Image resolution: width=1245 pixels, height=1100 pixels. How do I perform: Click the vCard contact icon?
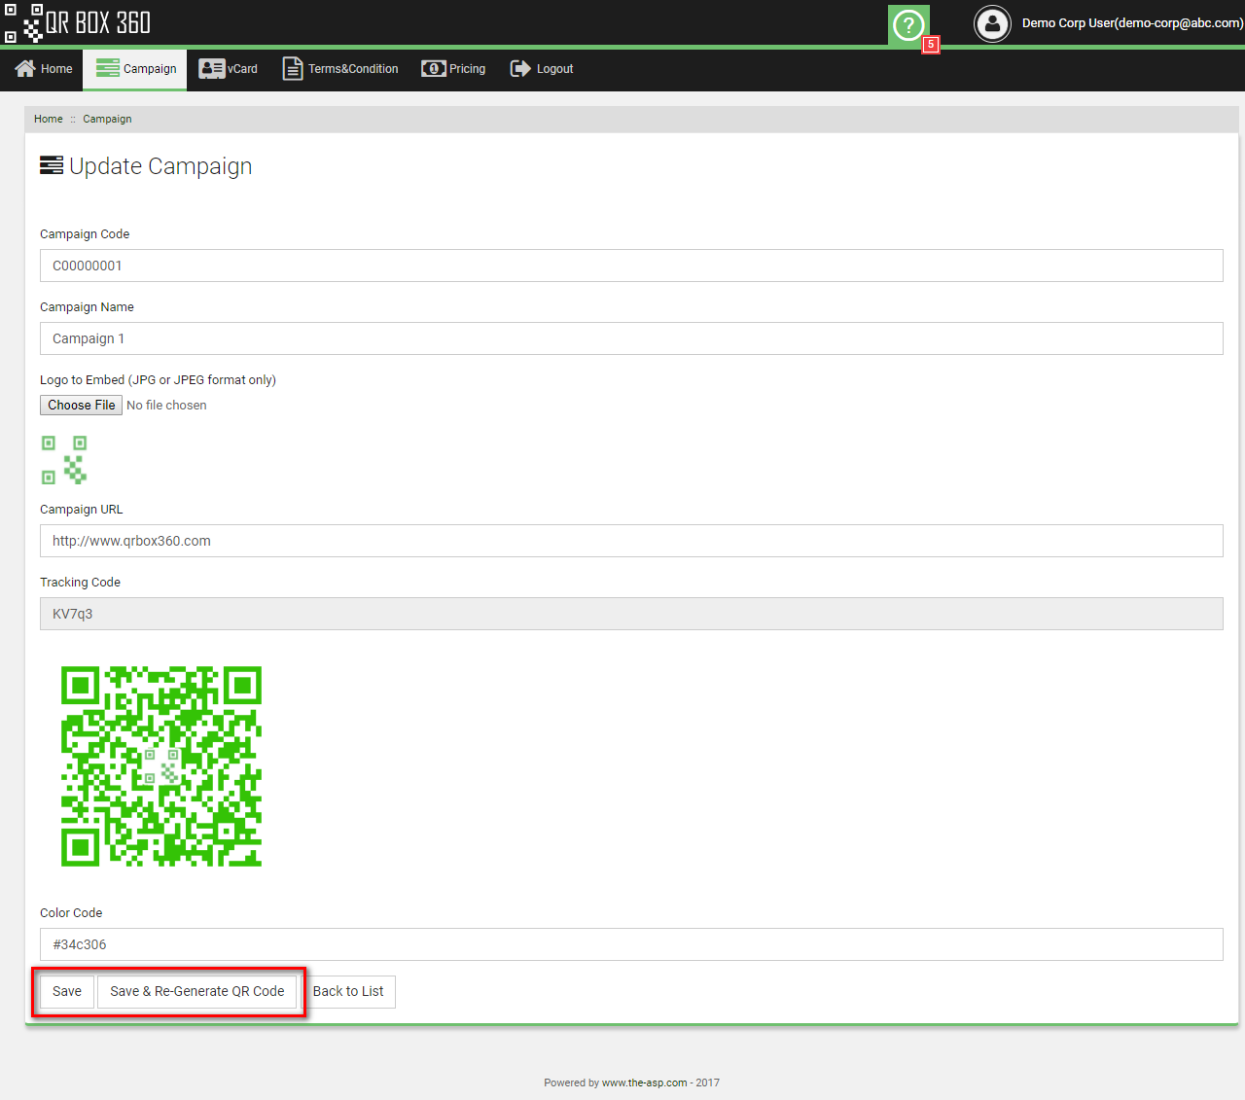(211, 68)
